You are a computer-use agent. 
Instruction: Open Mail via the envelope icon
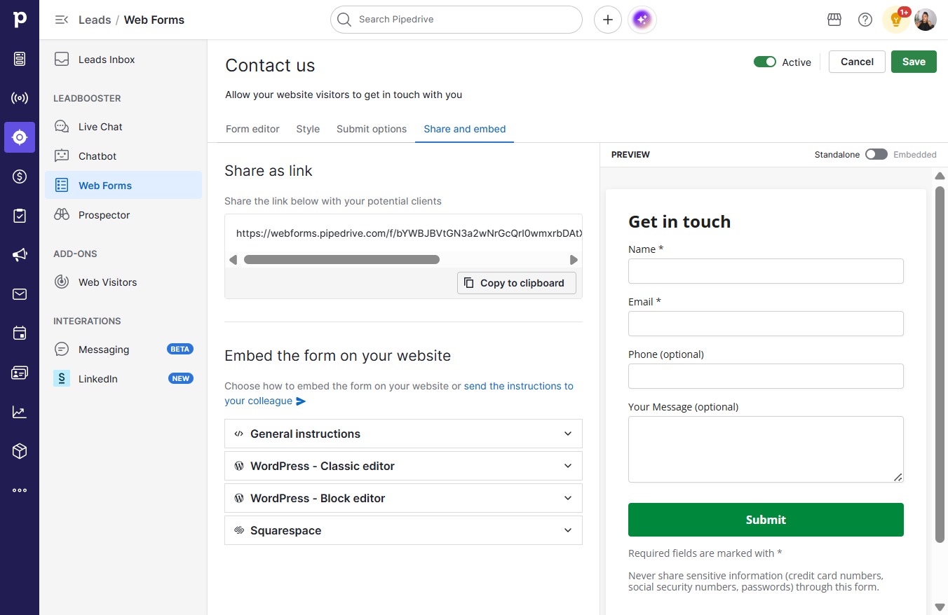(x=20, y=294)
